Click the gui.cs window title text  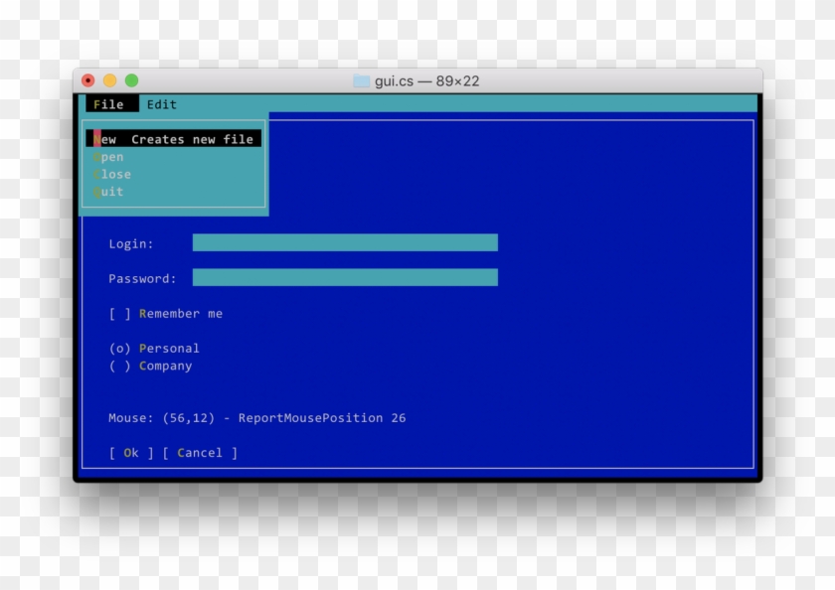(426, 80)
